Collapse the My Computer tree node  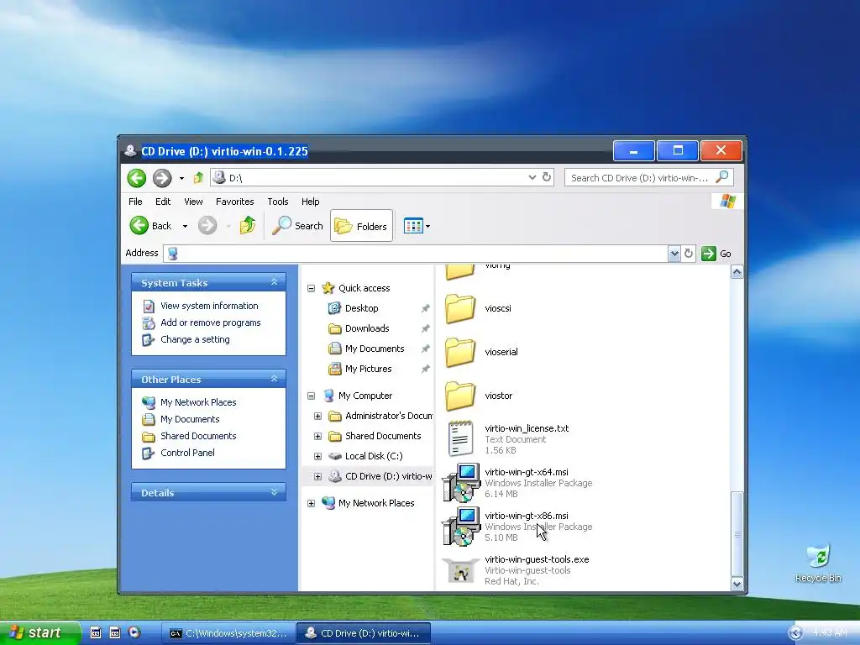point(311,396)
